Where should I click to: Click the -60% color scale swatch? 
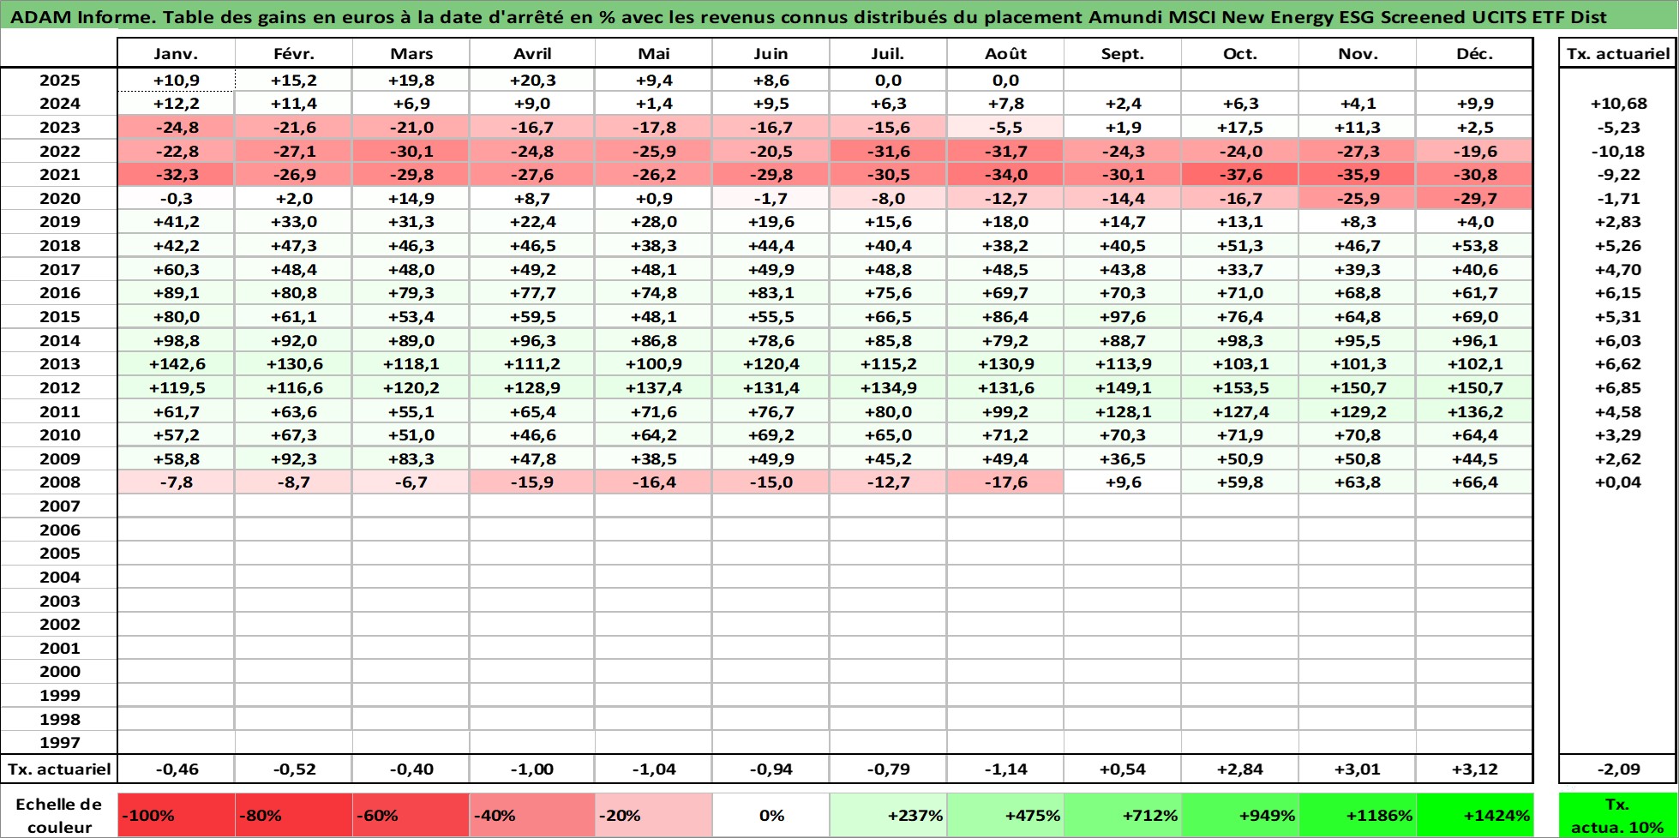[411, 815]
